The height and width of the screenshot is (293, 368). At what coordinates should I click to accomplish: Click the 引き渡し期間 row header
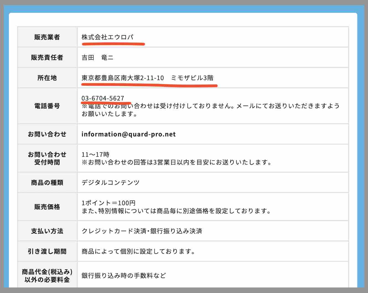coord(47,251)
